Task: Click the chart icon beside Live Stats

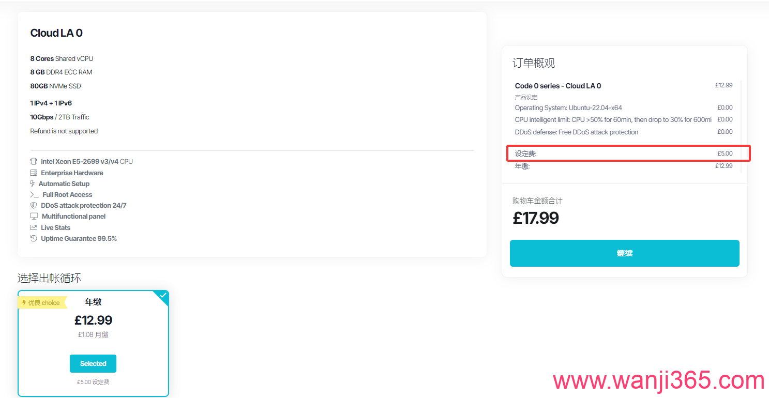Action: click(34, 227)
